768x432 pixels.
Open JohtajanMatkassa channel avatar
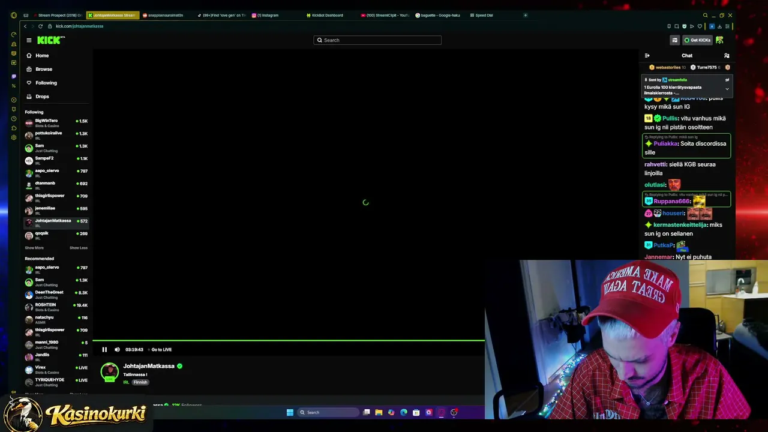(109, 373)
